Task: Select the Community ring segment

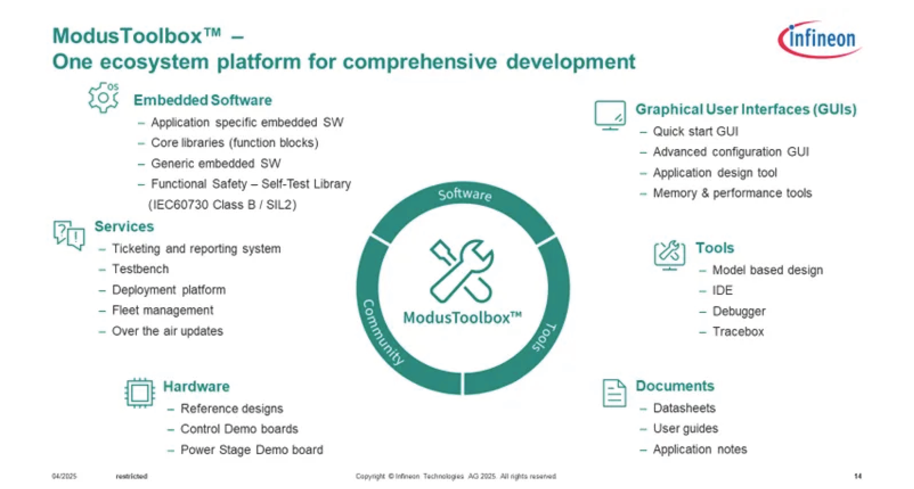Action: (x=381, y=332)
